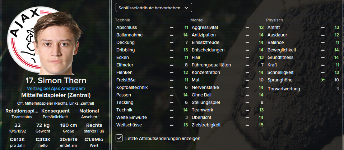
Task: Click the Weitschüsse change indicator dash
Action: pyautogui.click(x=172, y=125)
